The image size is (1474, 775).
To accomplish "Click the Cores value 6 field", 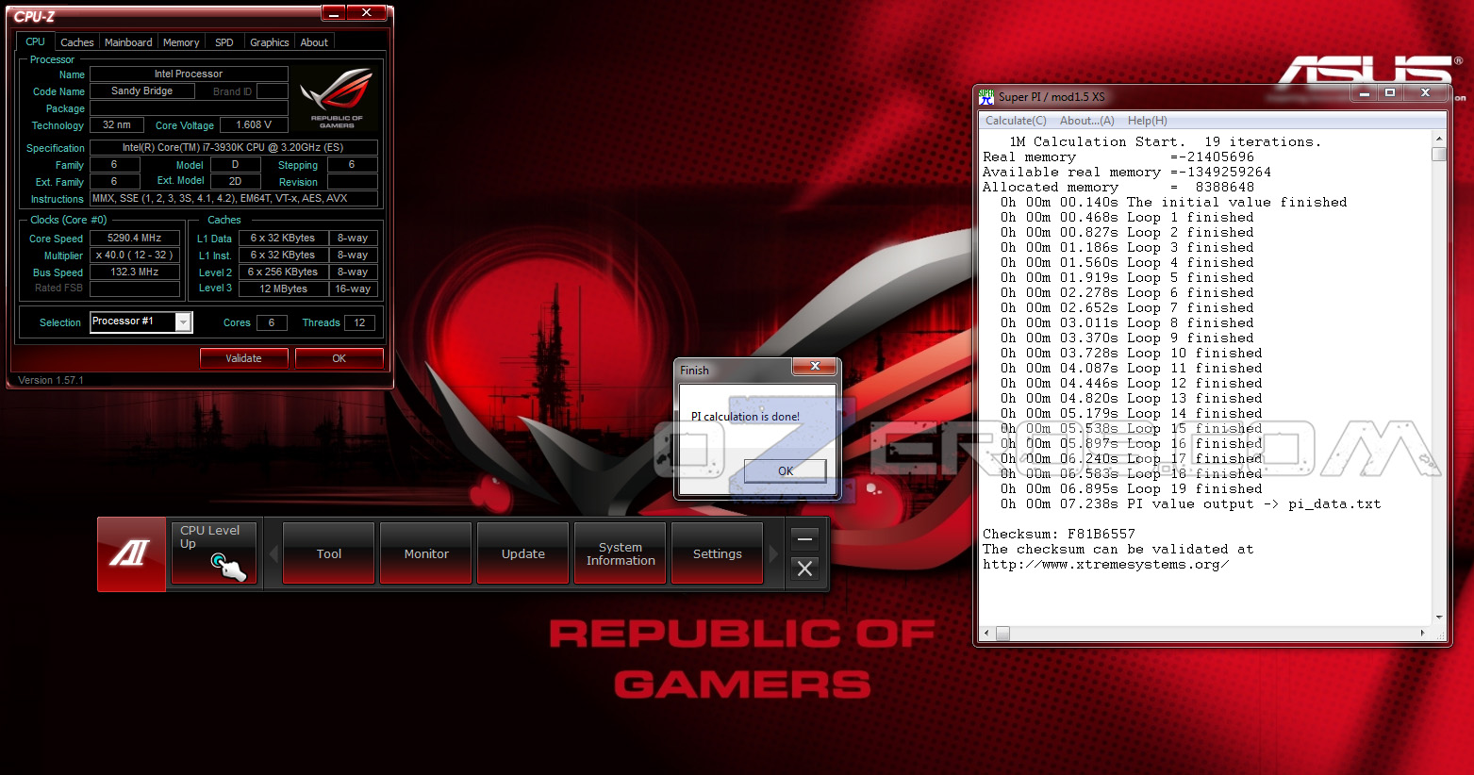I will point(272,322).
